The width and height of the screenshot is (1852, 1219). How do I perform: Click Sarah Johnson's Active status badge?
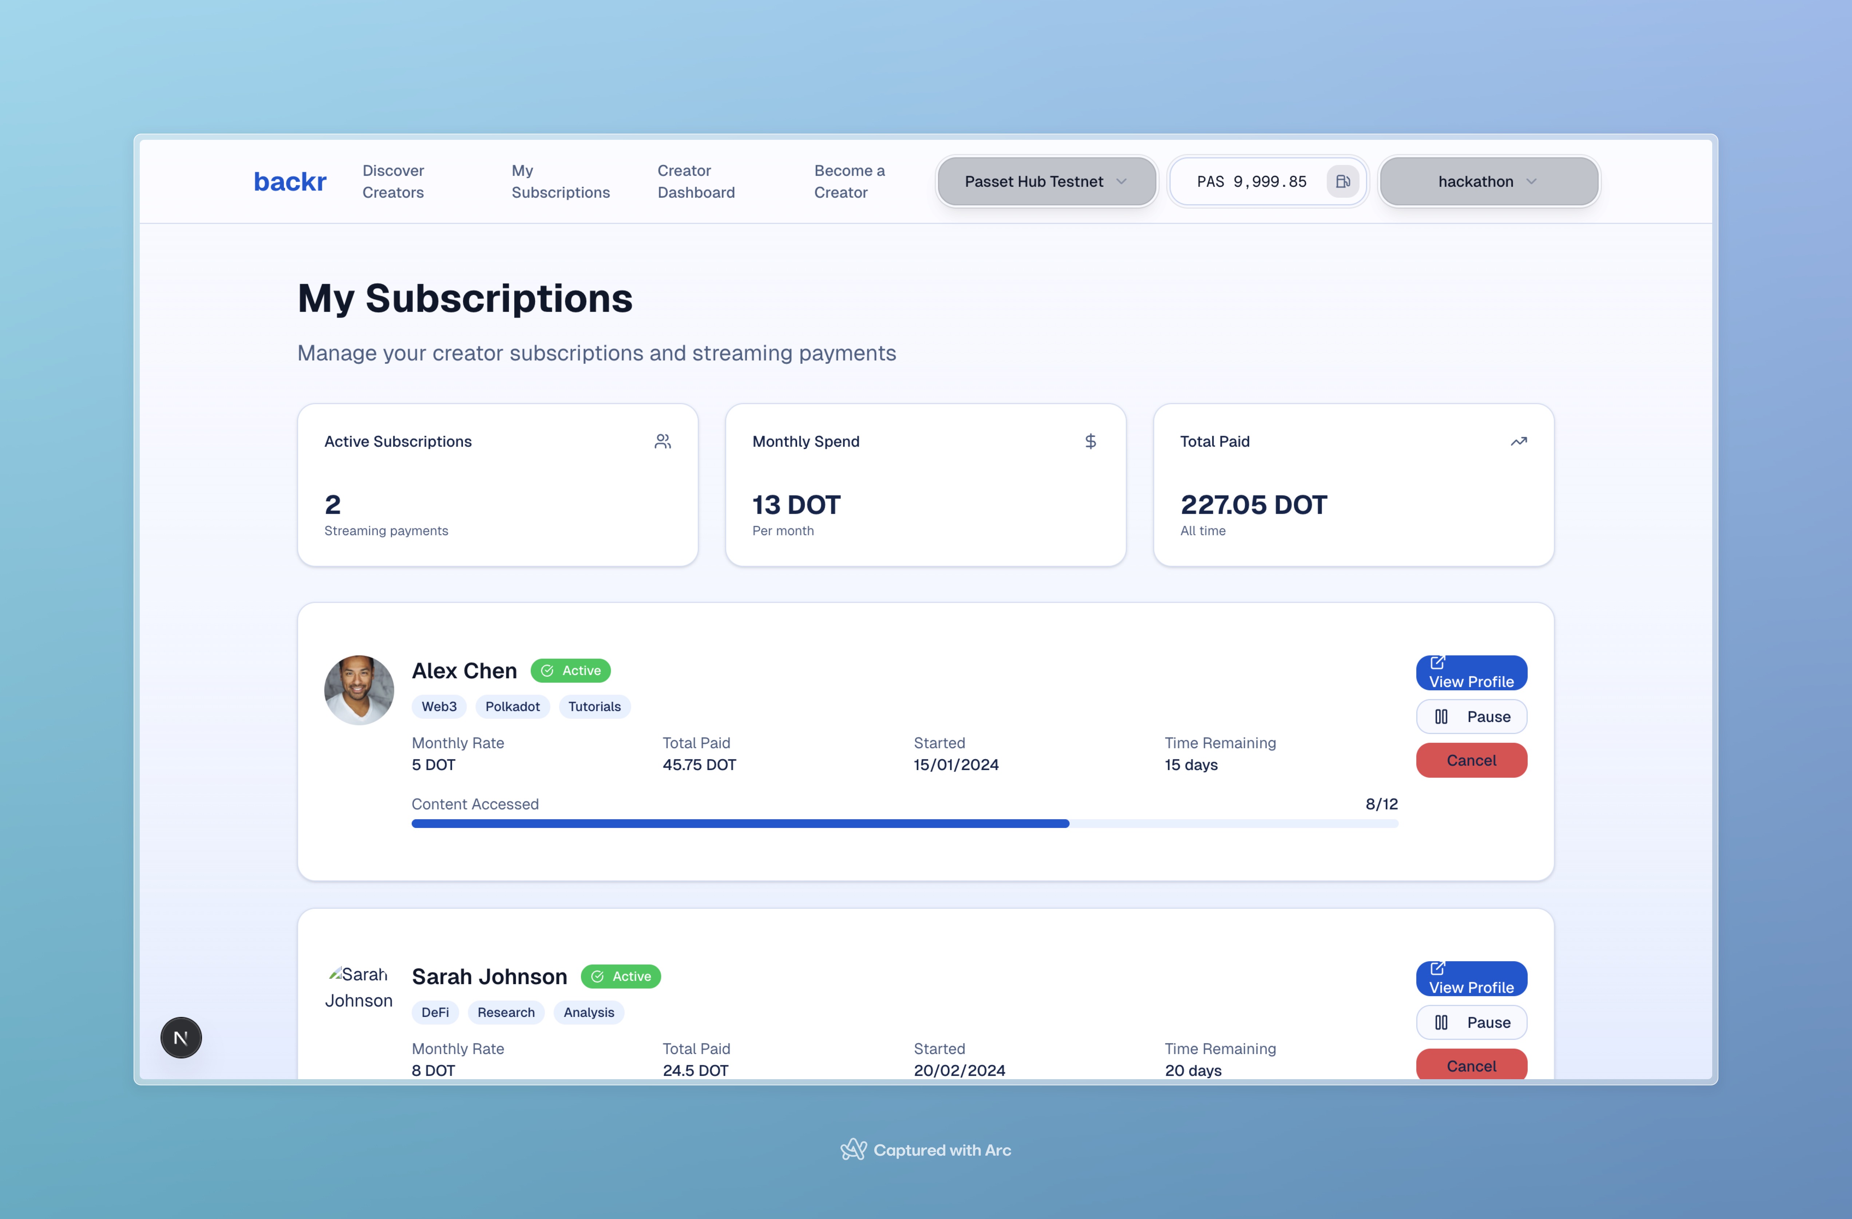point(620,976)
